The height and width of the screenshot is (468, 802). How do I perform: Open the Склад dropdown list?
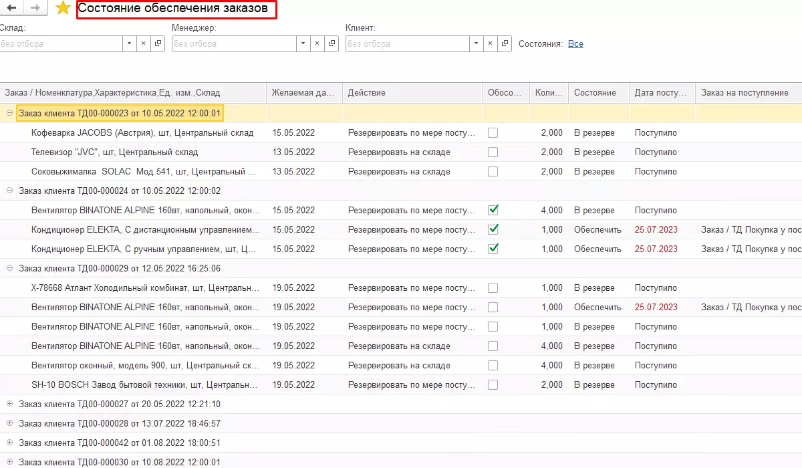(x=130, y=44)
